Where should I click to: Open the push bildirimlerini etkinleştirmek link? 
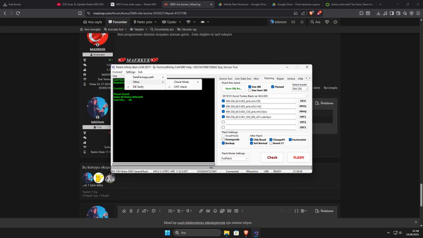coord(201,223)
